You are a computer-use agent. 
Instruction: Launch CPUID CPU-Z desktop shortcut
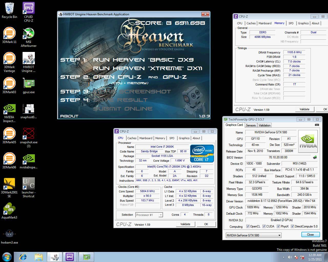point(28,12)
